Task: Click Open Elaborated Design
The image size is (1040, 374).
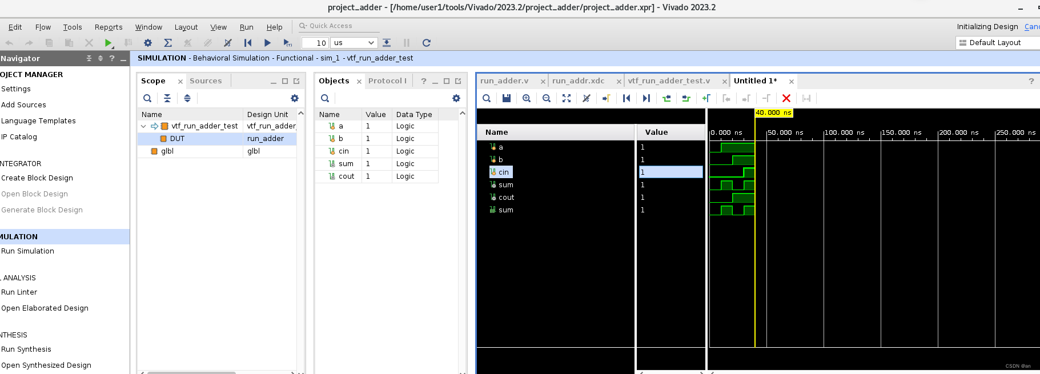Action: (x=45, y=308)
